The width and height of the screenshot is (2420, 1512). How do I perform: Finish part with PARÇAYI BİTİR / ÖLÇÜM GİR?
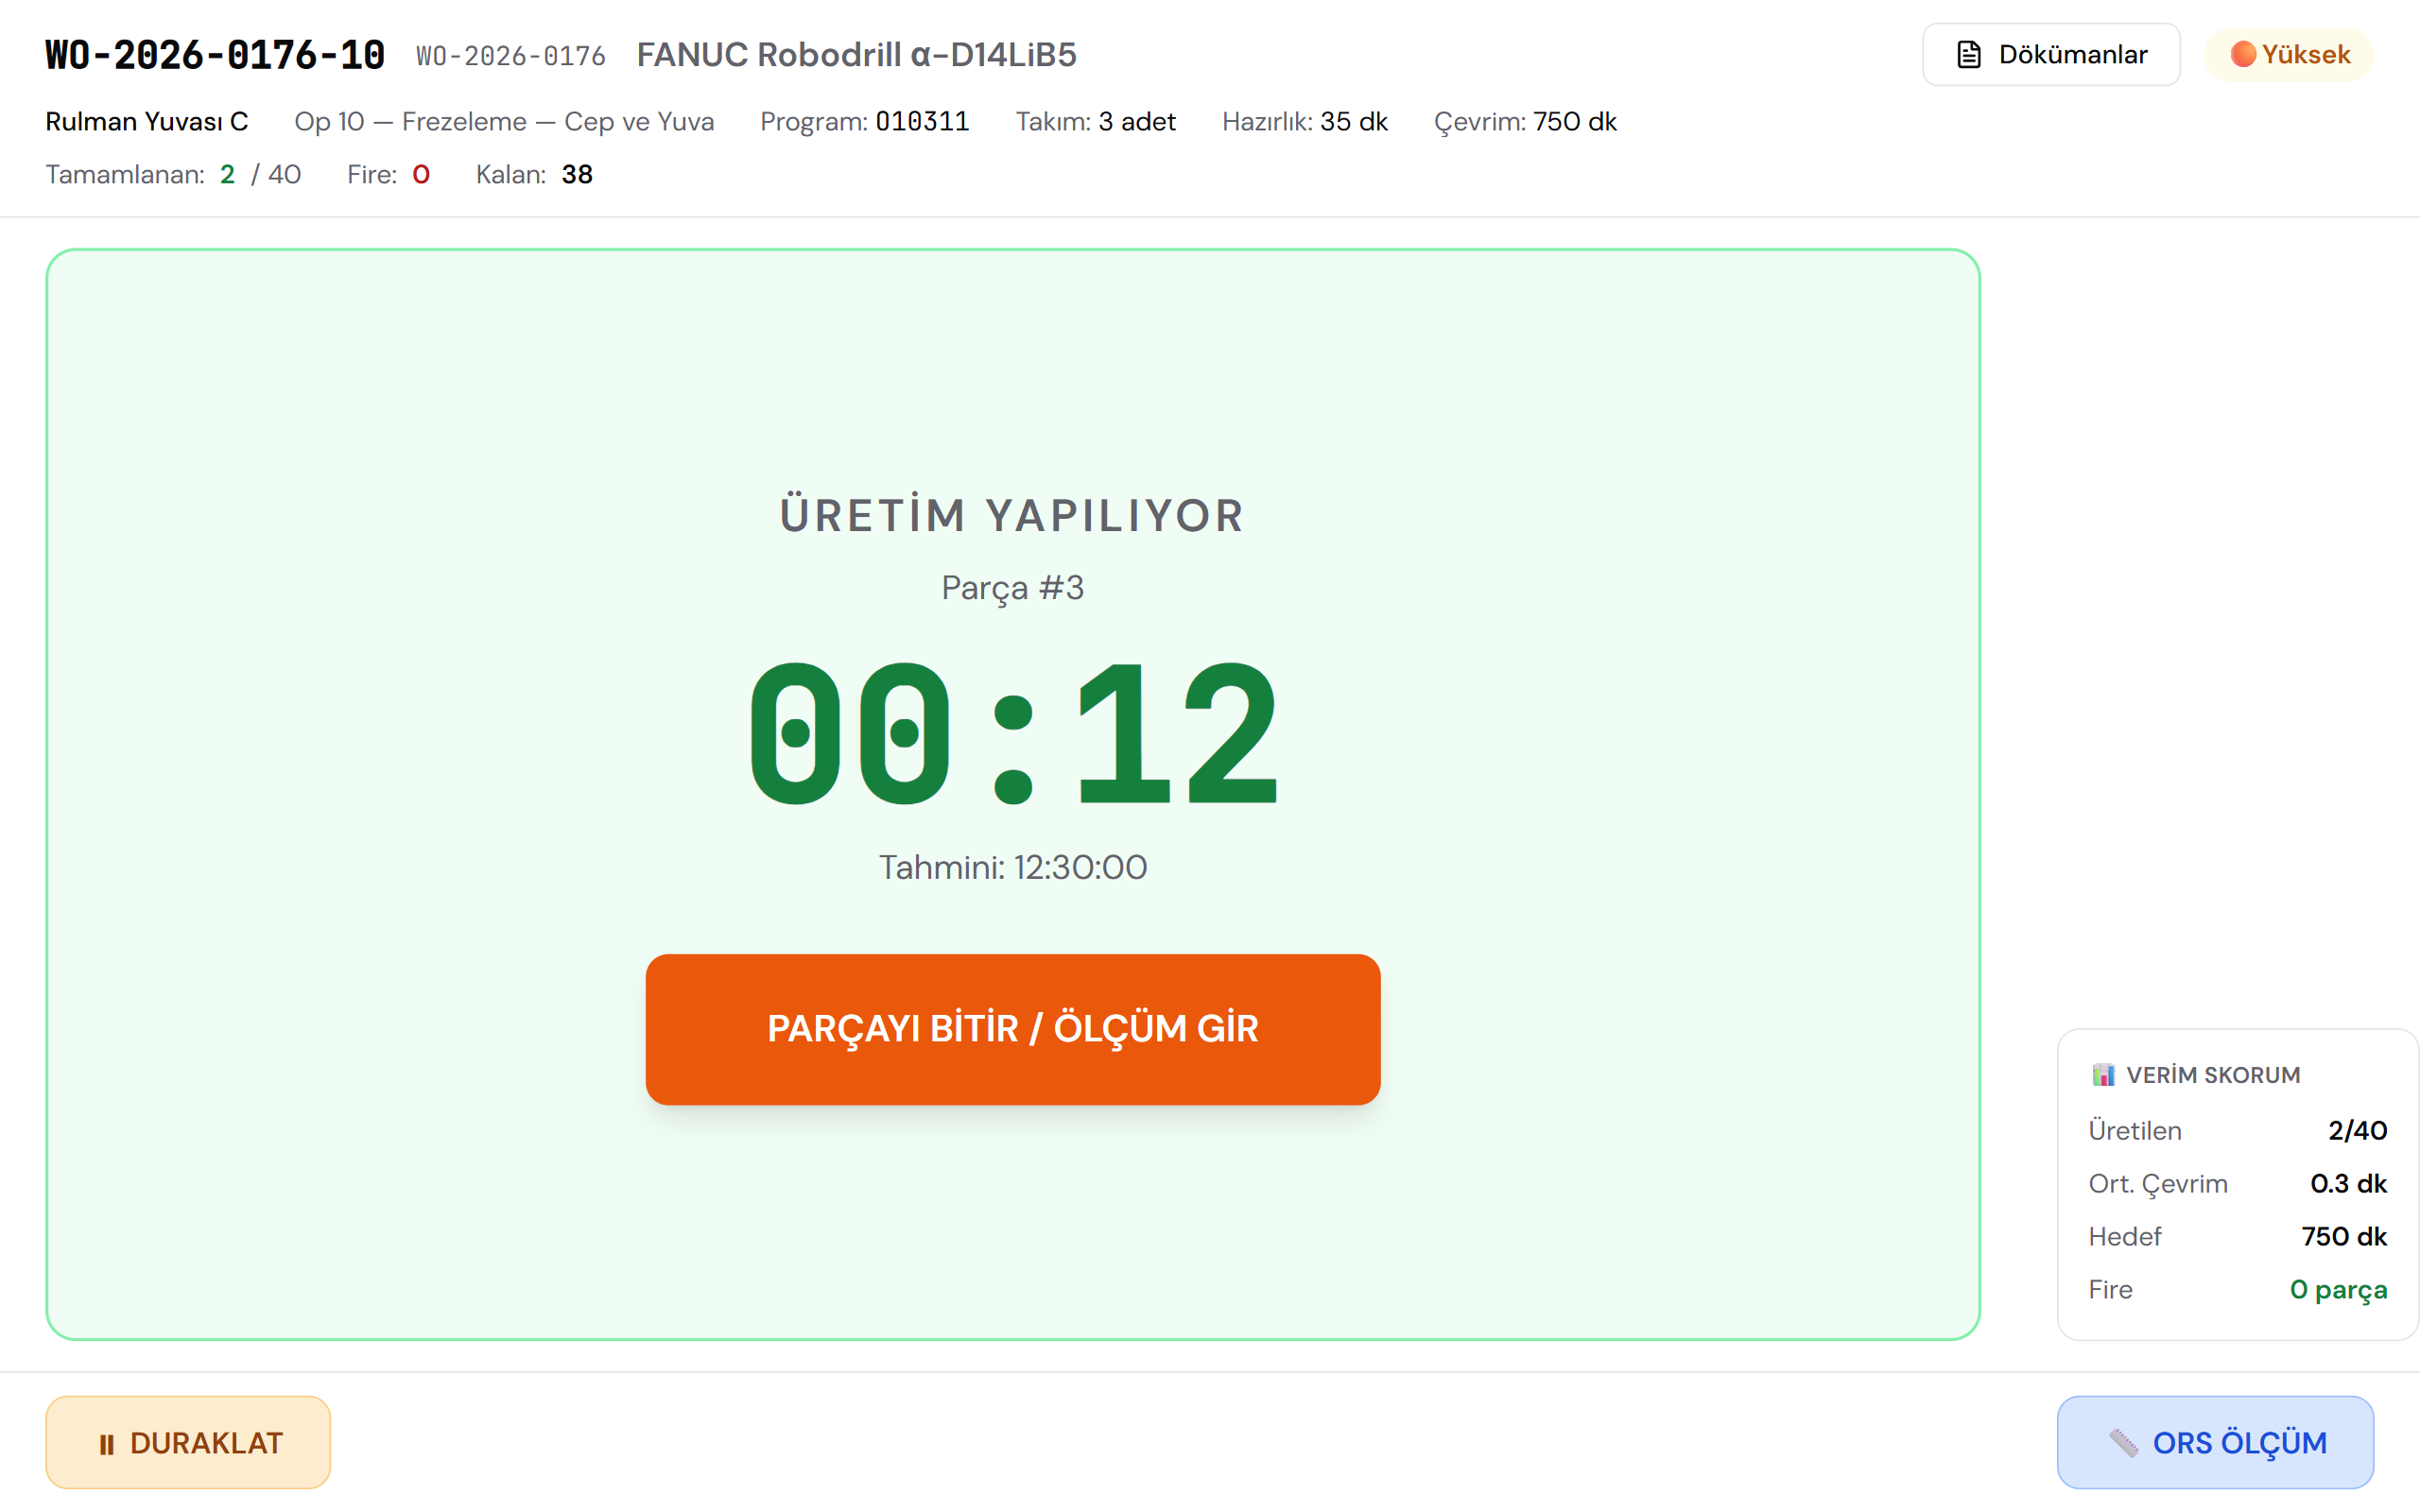[1012, 1029]
